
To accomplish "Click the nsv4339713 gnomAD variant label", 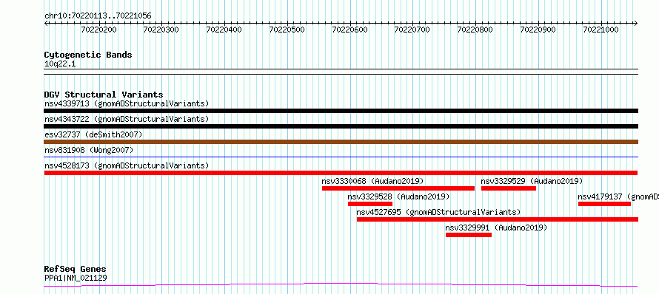I will 127,103.
